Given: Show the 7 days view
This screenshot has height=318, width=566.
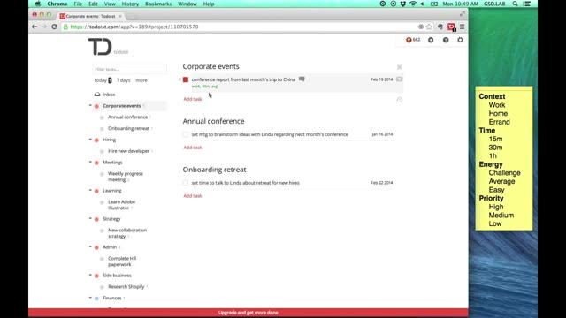Looking at the screenshot, I should (124, 80).
